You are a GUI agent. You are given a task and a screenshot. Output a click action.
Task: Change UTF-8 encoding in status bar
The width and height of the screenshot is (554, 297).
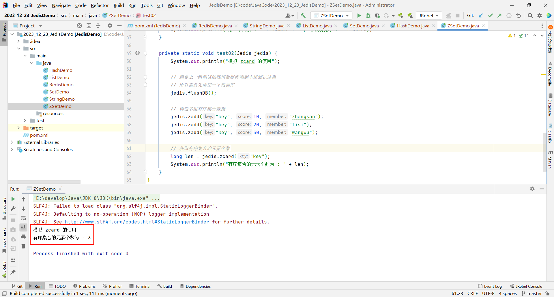pyautogui.click(x=488, y=293)
